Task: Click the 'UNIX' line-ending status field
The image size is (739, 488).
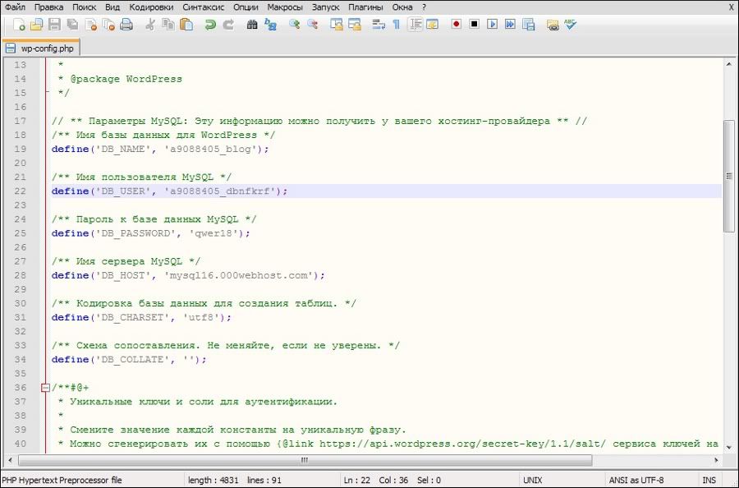Action: (533, 480)
